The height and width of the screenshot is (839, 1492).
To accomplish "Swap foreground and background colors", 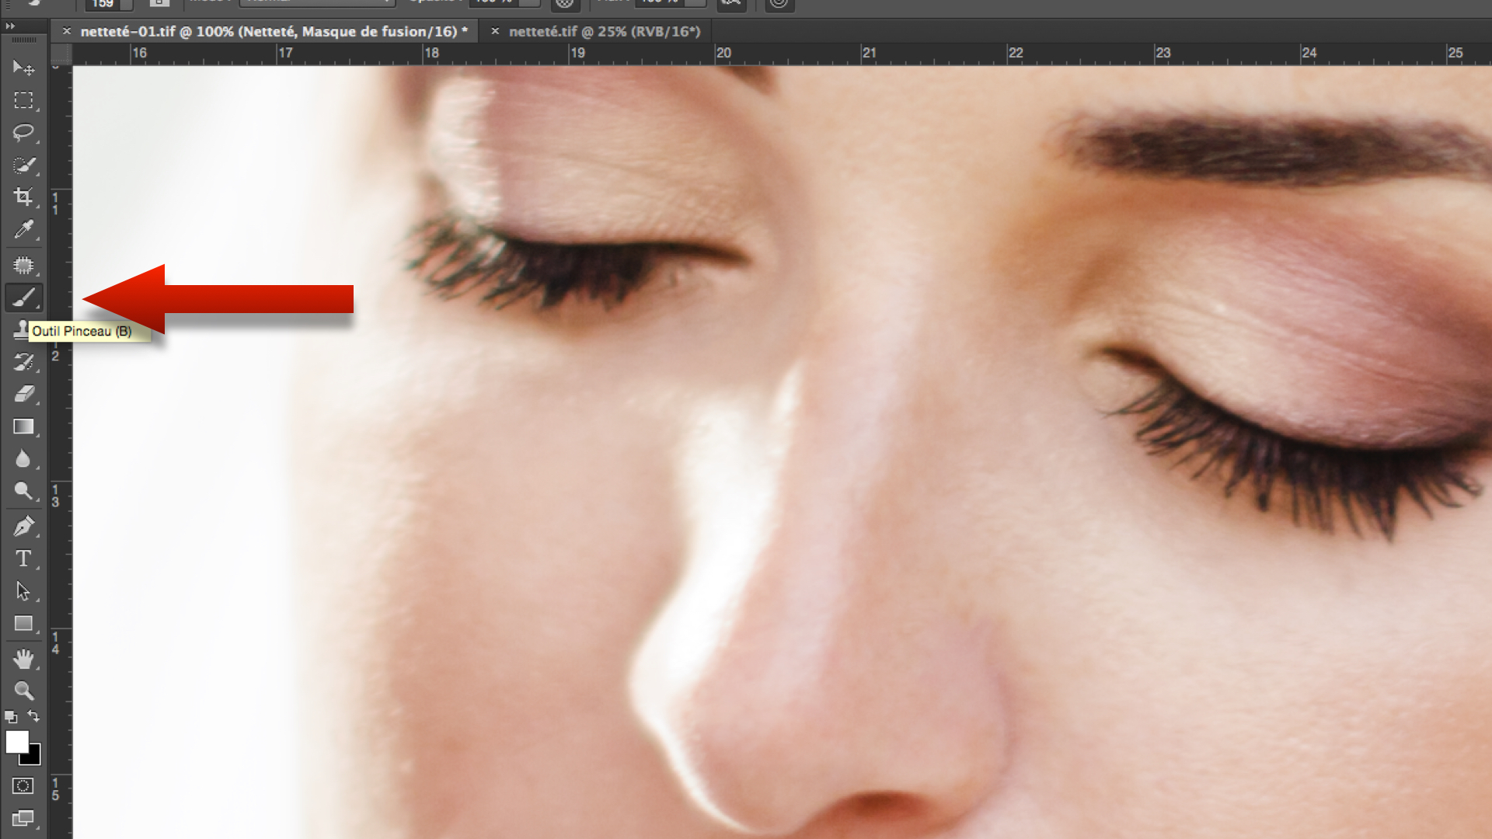I will pos(33,715).
